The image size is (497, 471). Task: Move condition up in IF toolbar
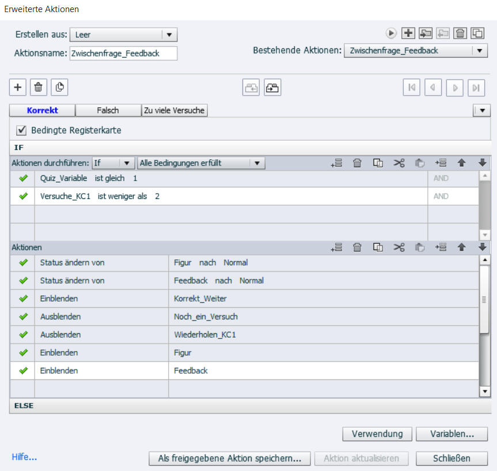pyautogui.click(x=461, y=163)
